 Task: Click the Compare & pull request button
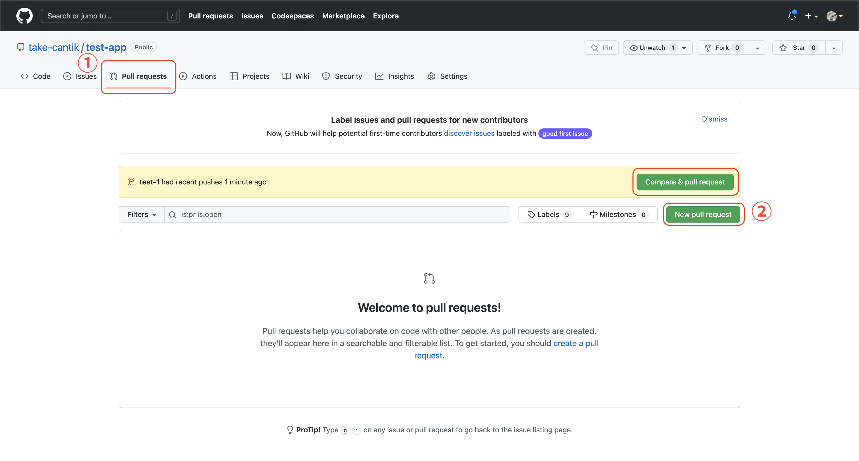(x=685, y=182)
